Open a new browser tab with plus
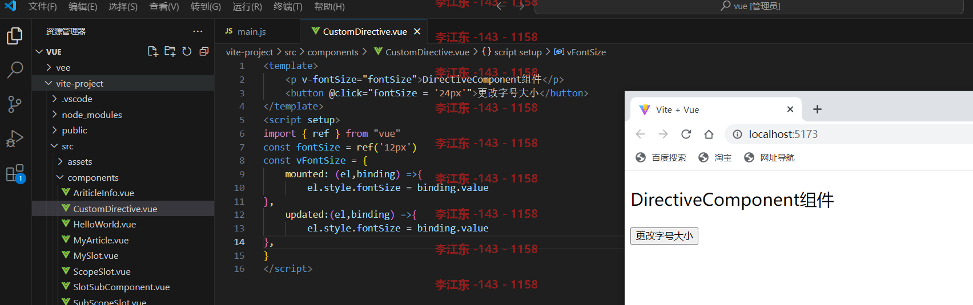Viewport: 973px width, 305px height. point(817,109)
